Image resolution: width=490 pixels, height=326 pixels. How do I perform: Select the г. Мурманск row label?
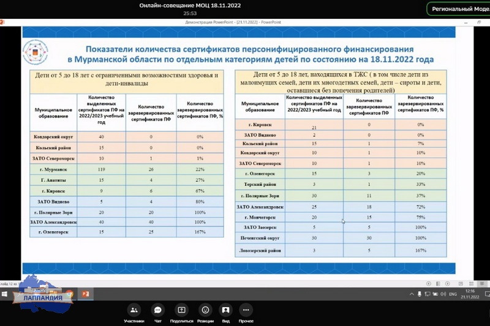point(53,169)
